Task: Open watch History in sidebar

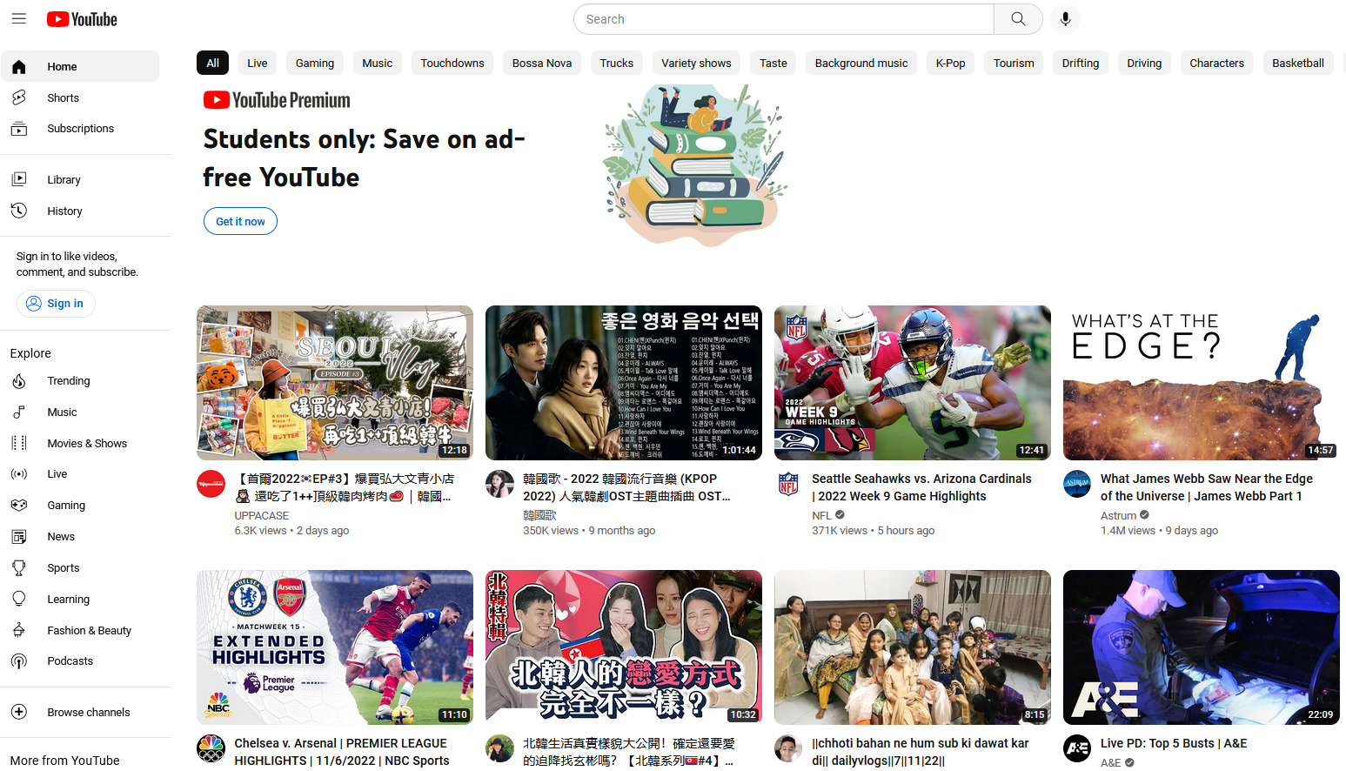Action: (x=64, y=211)
